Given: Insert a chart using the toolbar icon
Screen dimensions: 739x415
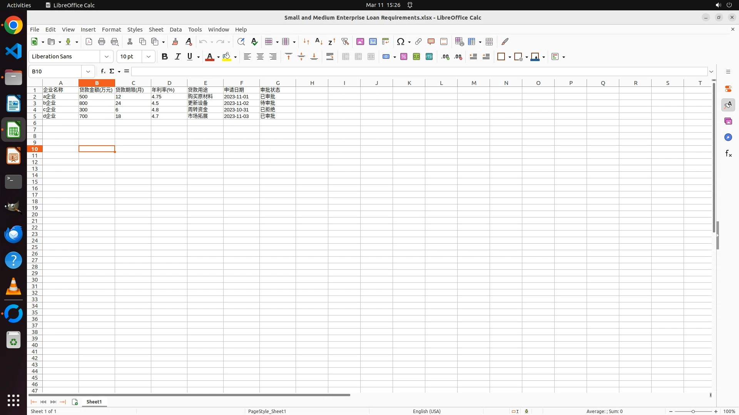Looking at the screenshot, I should [x=373, y=41].
